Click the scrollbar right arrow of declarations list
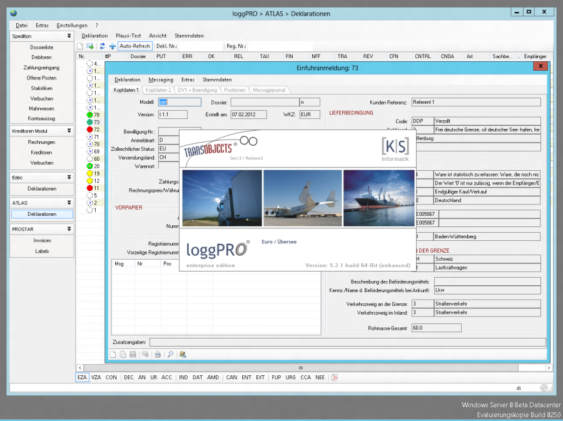 (x=549, y=368)
